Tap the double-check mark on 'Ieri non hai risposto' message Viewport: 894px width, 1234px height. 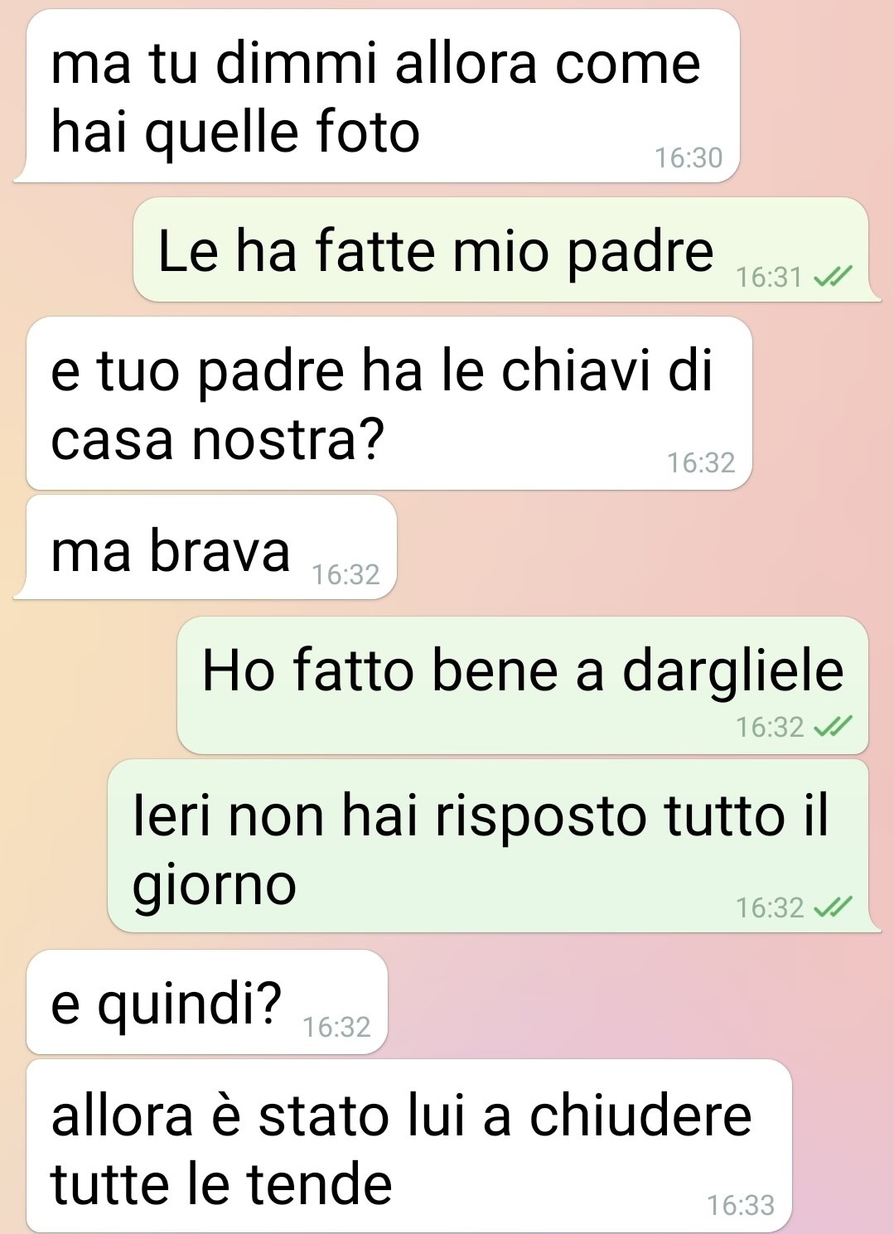833,908
